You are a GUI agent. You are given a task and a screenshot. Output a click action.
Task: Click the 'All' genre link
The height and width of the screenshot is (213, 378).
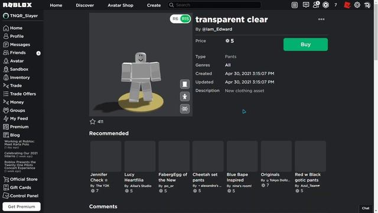(x=228, y=65)
